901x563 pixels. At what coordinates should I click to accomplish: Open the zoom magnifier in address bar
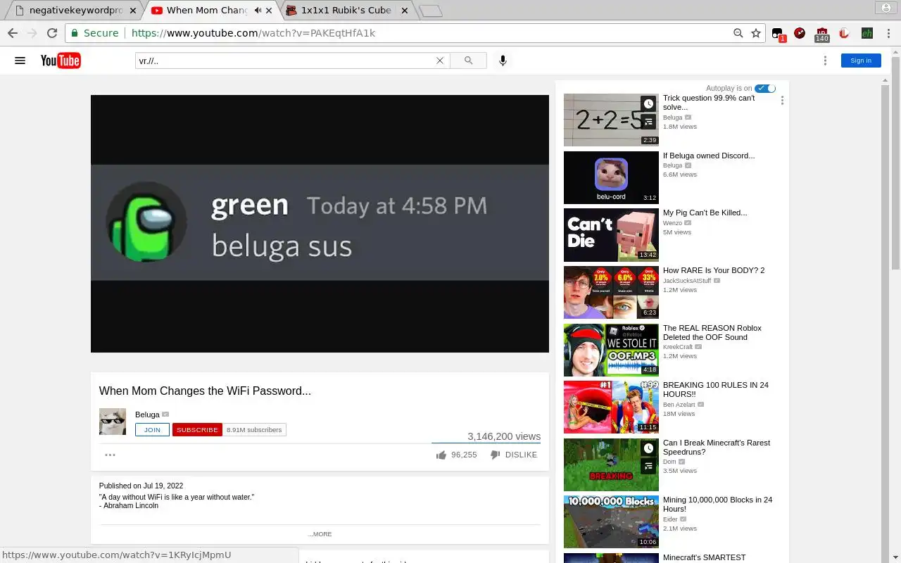point(738,33)
